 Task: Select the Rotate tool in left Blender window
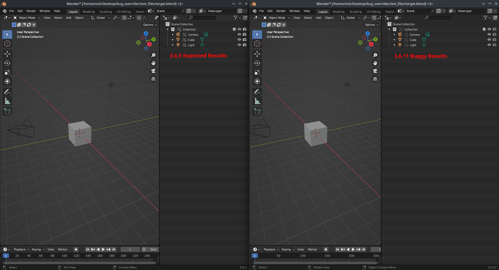coord(7,63)
